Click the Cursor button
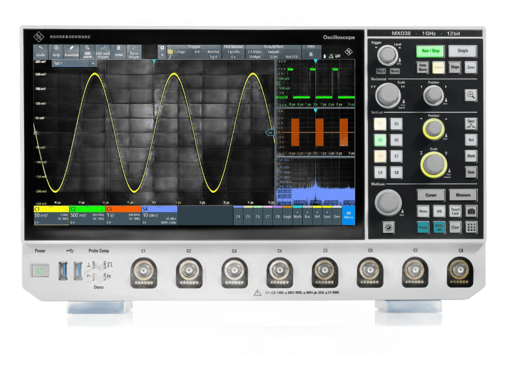 431,195
